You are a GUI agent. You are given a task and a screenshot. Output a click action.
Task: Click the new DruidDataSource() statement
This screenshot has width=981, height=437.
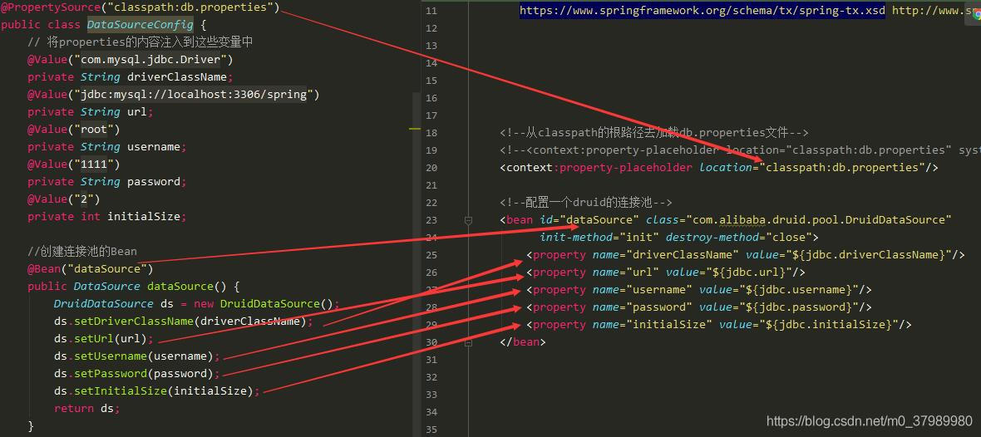[x=196, y=304]
